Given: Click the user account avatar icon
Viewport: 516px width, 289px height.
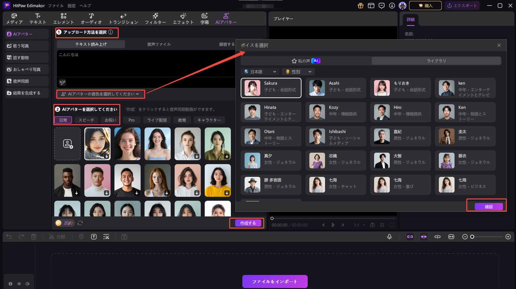Looking at the screenshot, I should pyautogui.click(x=403, y=6).
